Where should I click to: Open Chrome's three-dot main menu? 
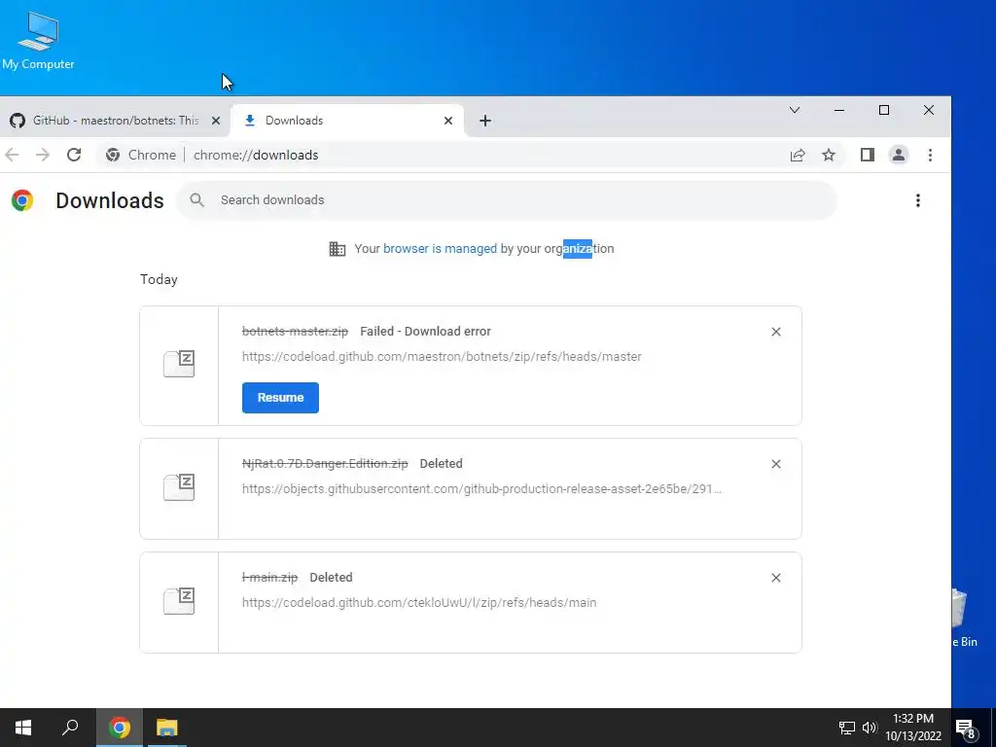tap(930, 155)
